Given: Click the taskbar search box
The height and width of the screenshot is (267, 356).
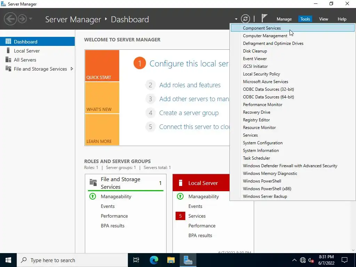Looking at the screenshot, I should (x=72, y=260).
